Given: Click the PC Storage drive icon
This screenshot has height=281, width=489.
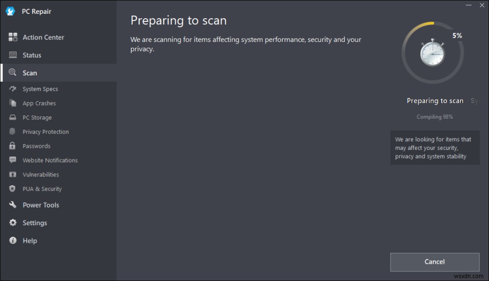Looking at the screenshot, I should coord(12,117).
